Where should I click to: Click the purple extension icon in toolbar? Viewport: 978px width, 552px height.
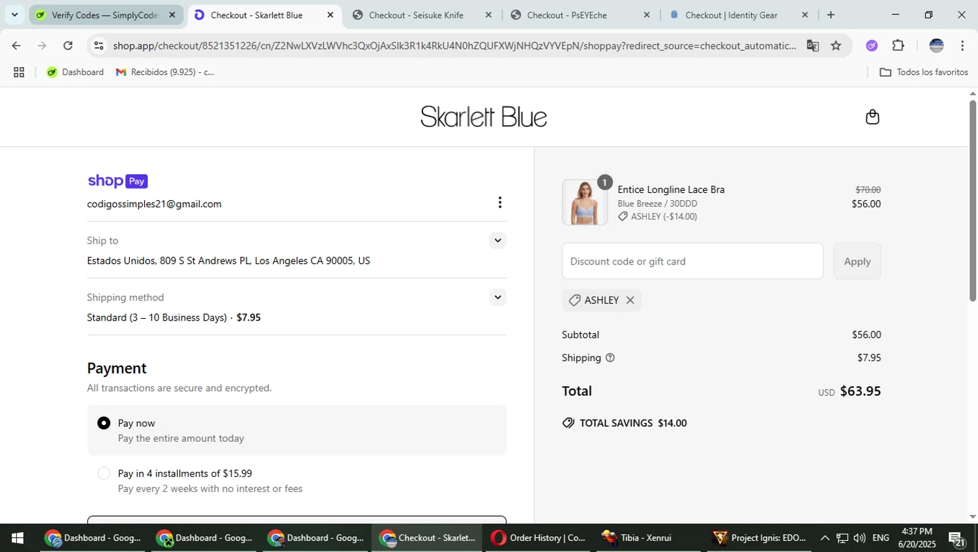(872, 46)
